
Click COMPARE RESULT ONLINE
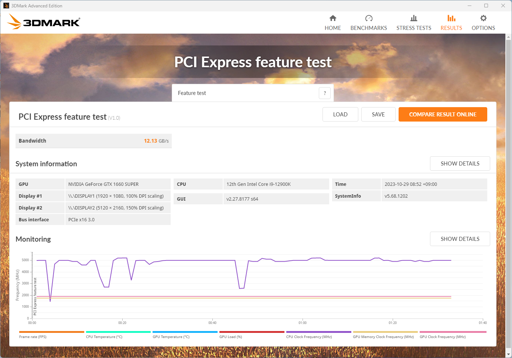tap(443, 115)
